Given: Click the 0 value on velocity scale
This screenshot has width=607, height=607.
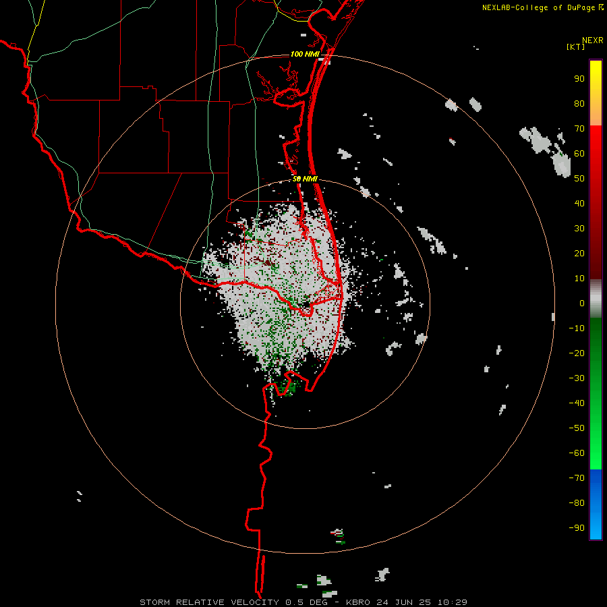Looking at the screenshot, I should 582,303.
